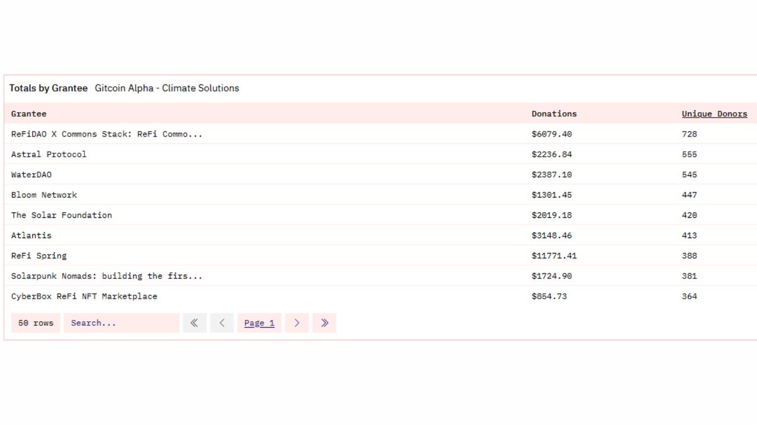Click the 728 unique donors cell
Image resolution: width=757 pixels, height=425 pixels.
690,134
